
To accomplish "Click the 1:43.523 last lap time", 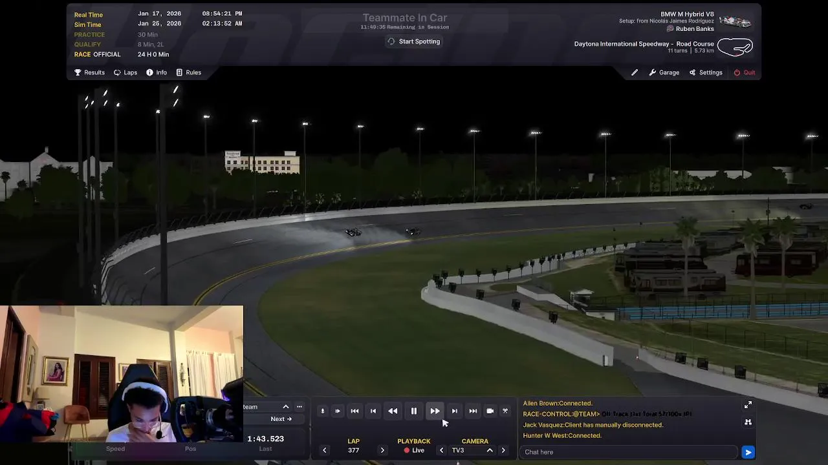I will coord(265,439).
